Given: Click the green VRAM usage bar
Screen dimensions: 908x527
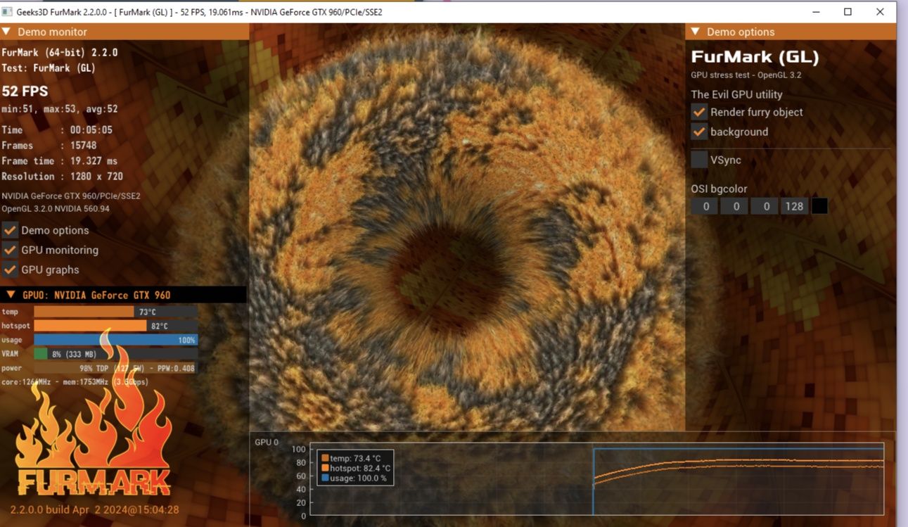Looking at the screenshot, I should (41, 354).
